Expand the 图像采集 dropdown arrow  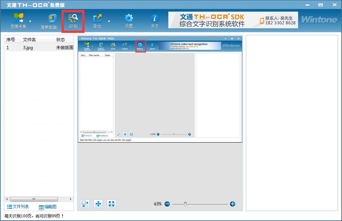[x=31, y=21]
